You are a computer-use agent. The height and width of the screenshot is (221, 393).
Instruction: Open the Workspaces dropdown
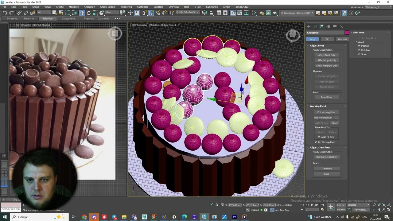coord(378,7)
